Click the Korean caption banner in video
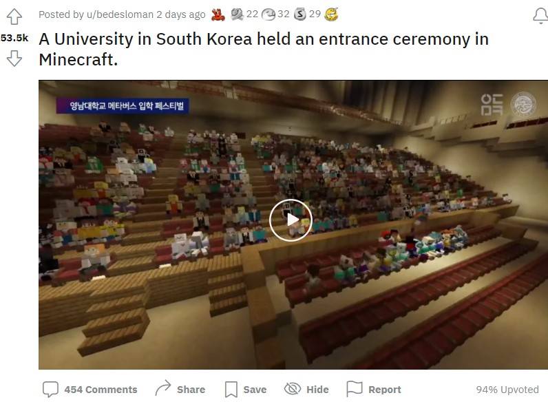548x402 pixels. click(123, 105)
